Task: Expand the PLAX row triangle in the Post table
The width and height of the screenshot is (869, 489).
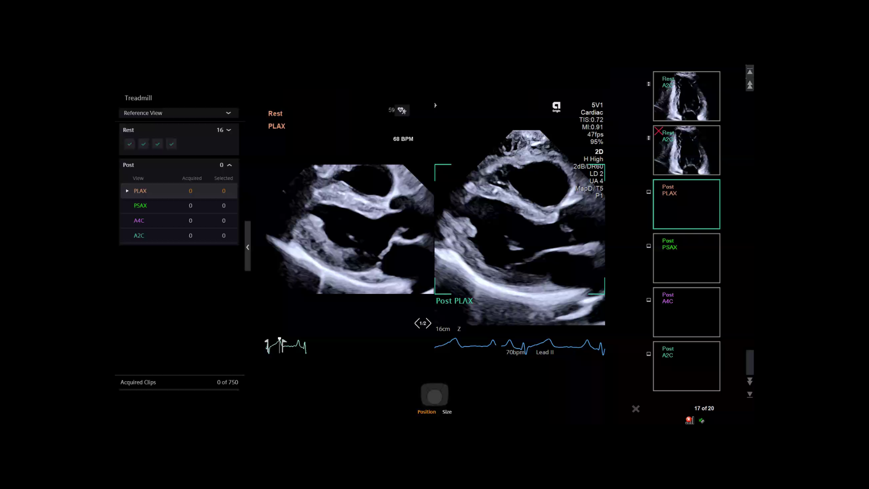Action: (x=127, y=191)
